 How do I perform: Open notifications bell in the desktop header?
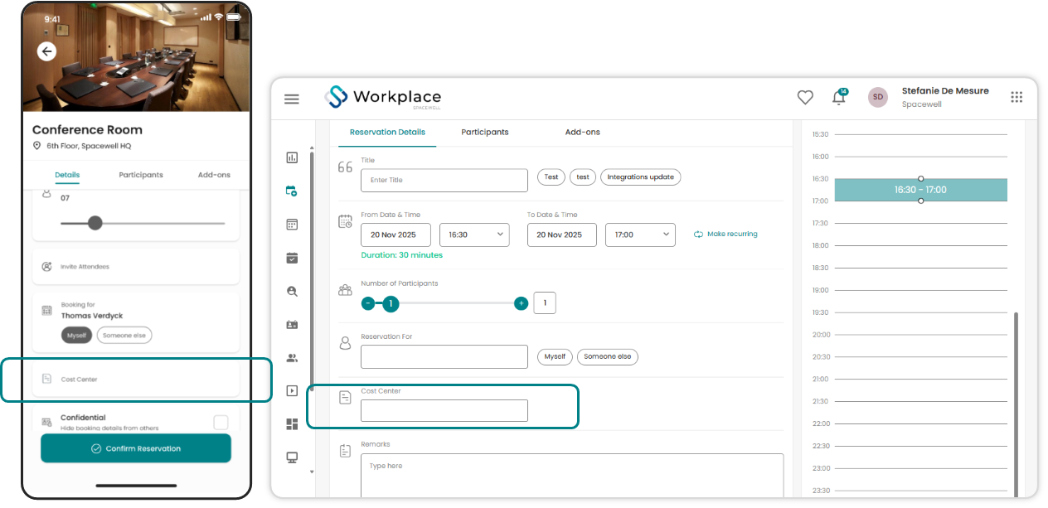click(839, 98)
